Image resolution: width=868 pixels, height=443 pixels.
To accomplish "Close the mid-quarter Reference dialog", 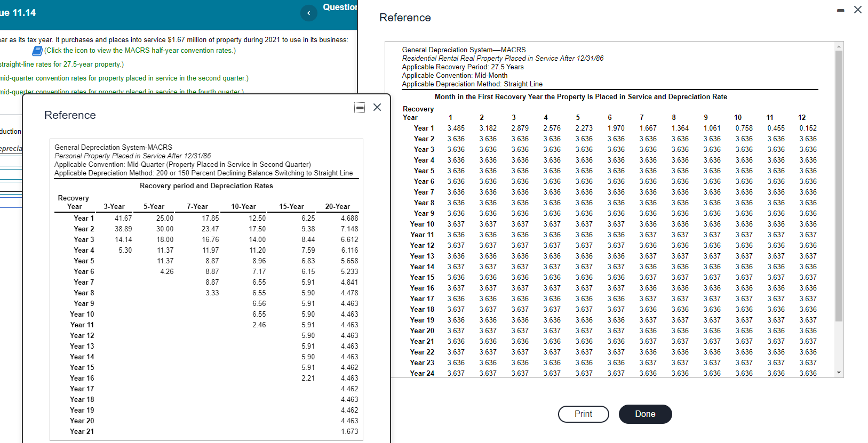I will click(377, 107).
